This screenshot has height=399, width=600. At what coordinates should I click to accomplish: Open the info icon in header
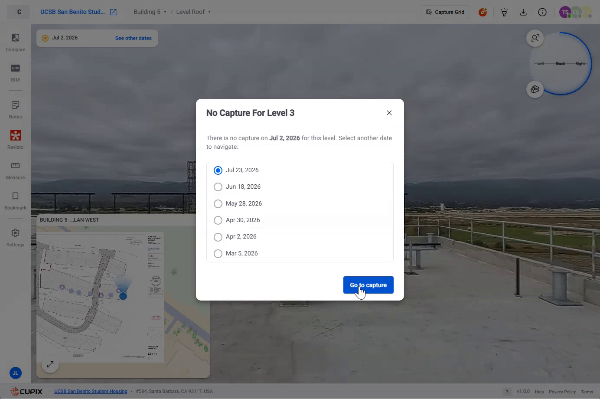(x=542, y=12)
